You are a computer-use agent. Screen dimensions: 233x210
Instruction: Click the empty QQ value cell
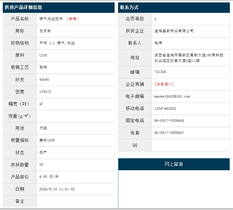(x=190, y=145)
